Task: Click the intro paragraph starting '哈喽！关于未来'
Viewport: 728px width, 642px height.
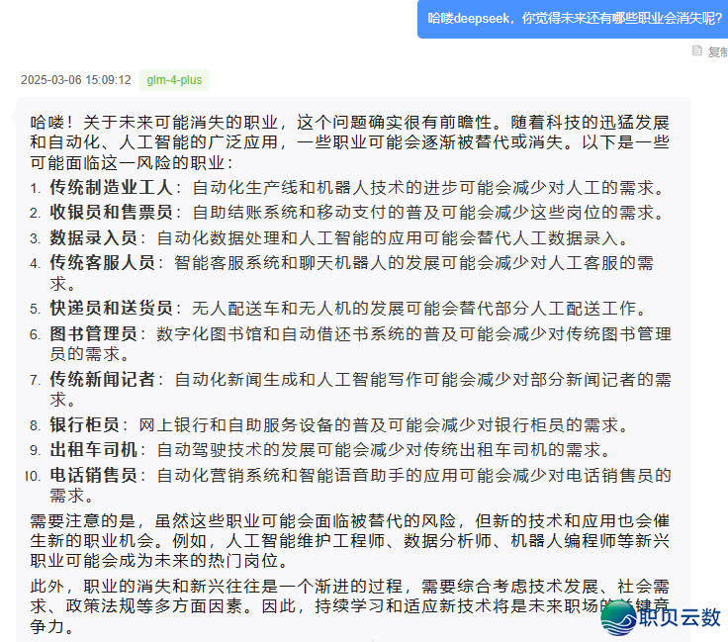Action: pos(349,142)
